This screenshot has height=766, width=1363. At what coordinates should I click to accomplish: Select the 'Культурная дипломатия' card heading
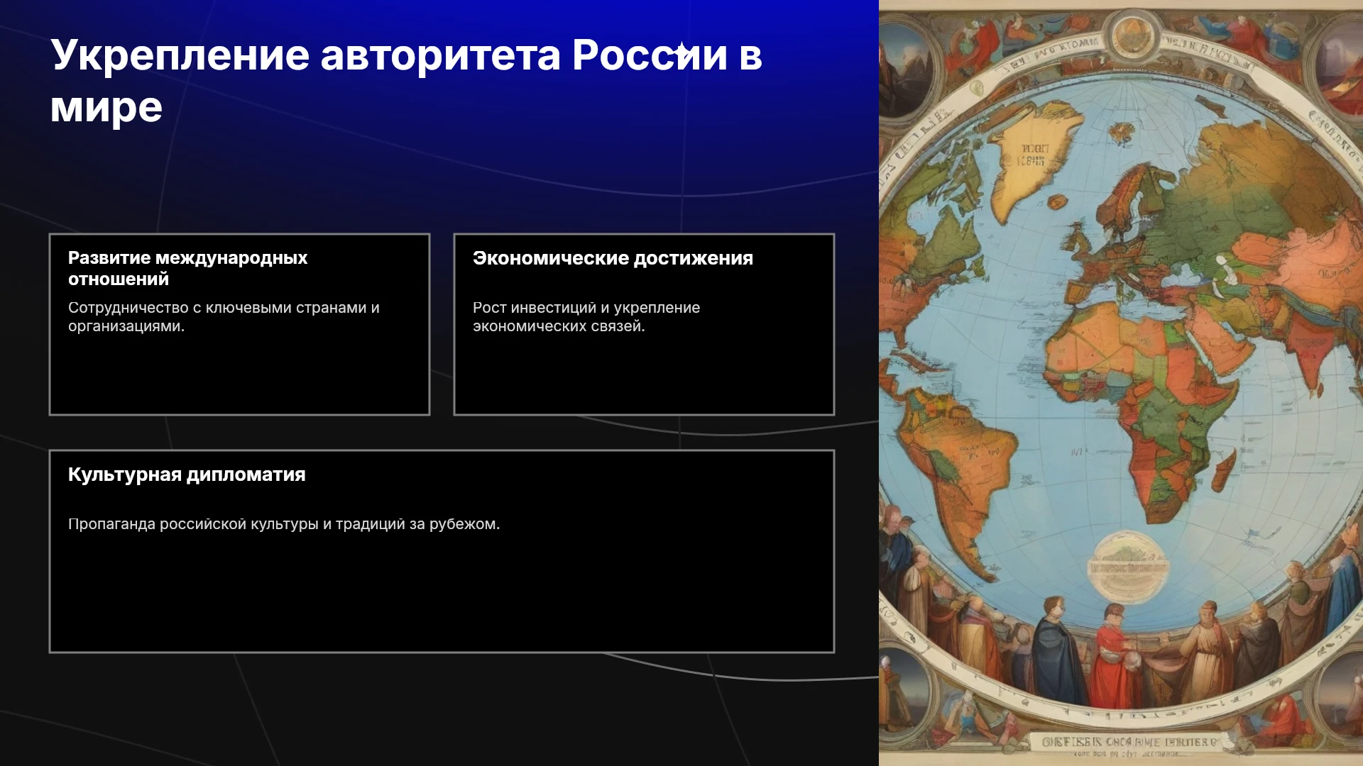pos(187,474)
